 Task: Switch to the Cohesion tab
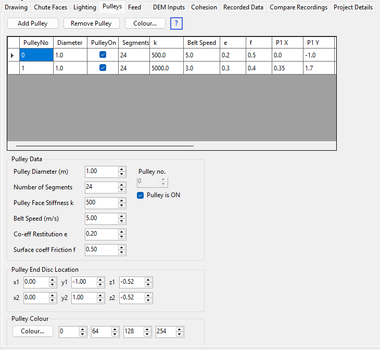tap(204, 7)
